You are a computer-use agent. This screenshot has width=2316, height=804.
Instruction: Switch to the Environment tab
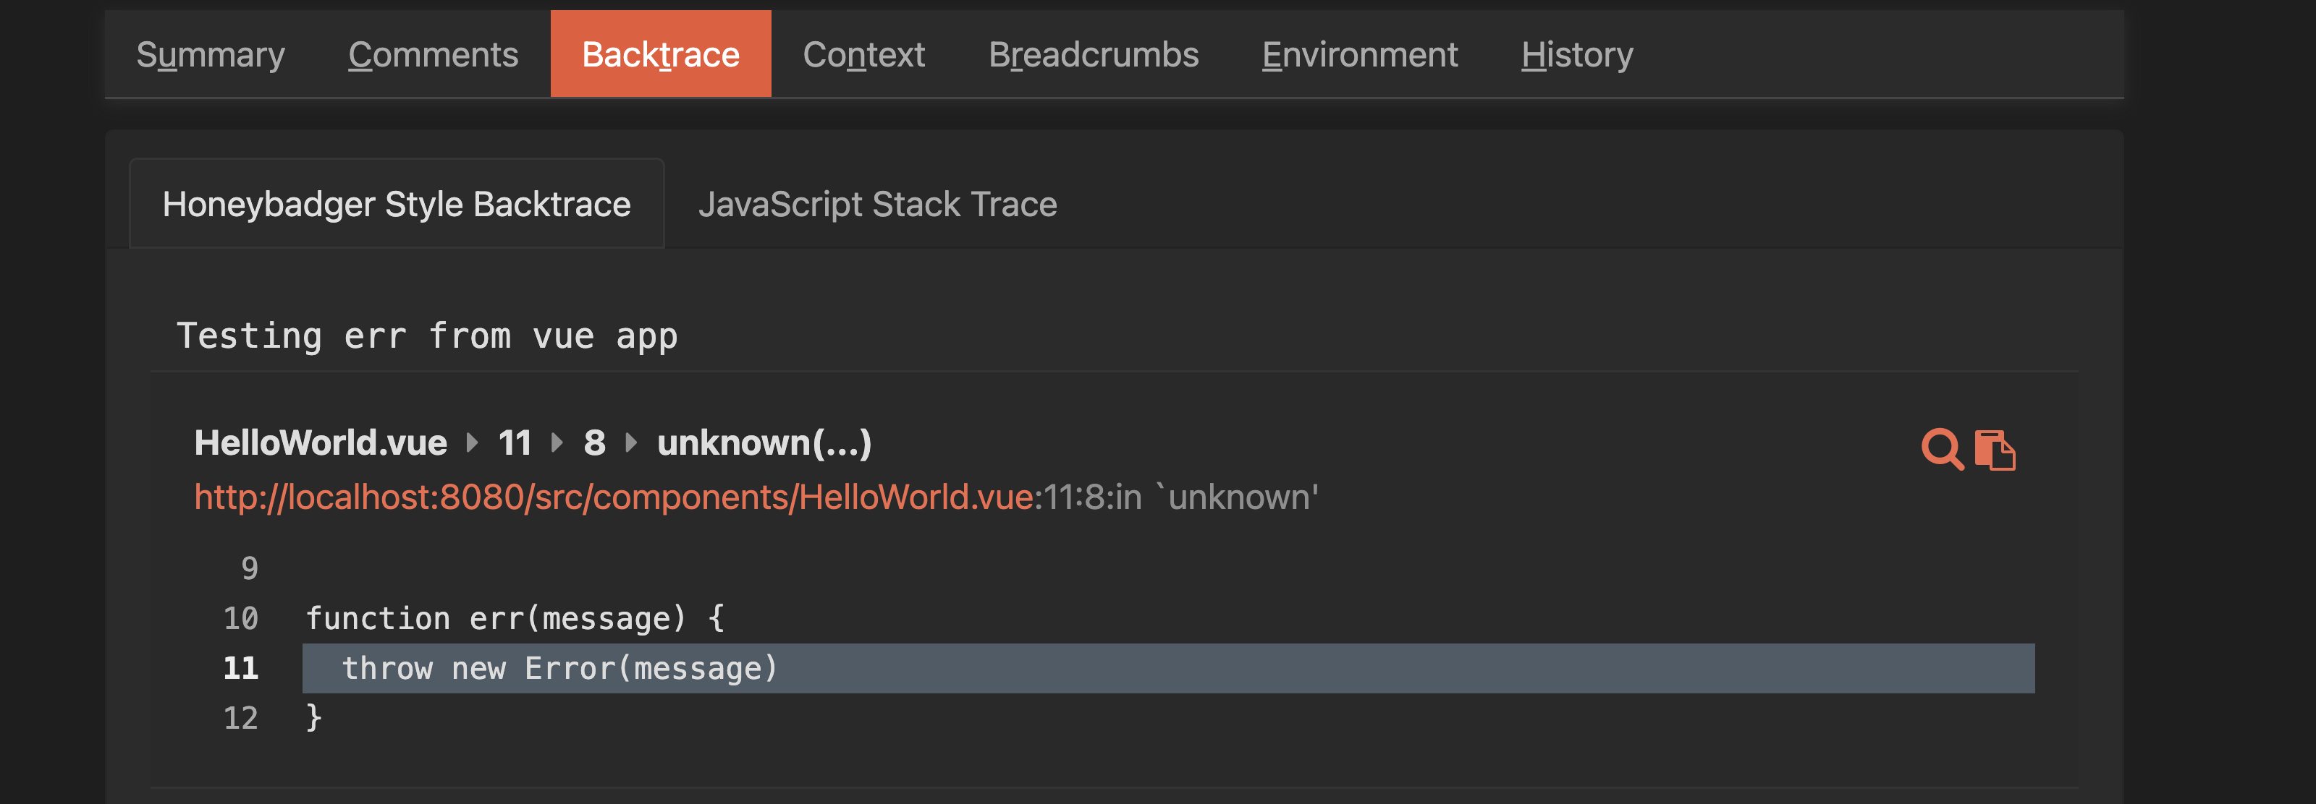1361,54
